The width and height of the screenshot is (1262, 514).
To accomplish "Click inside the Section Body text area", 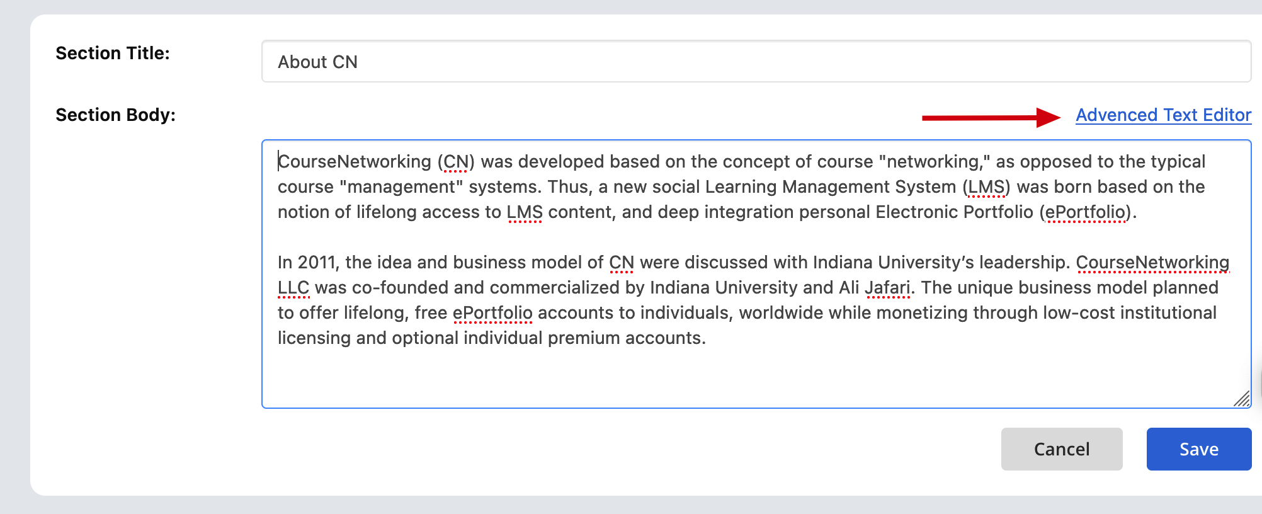I will pos(756,274).
